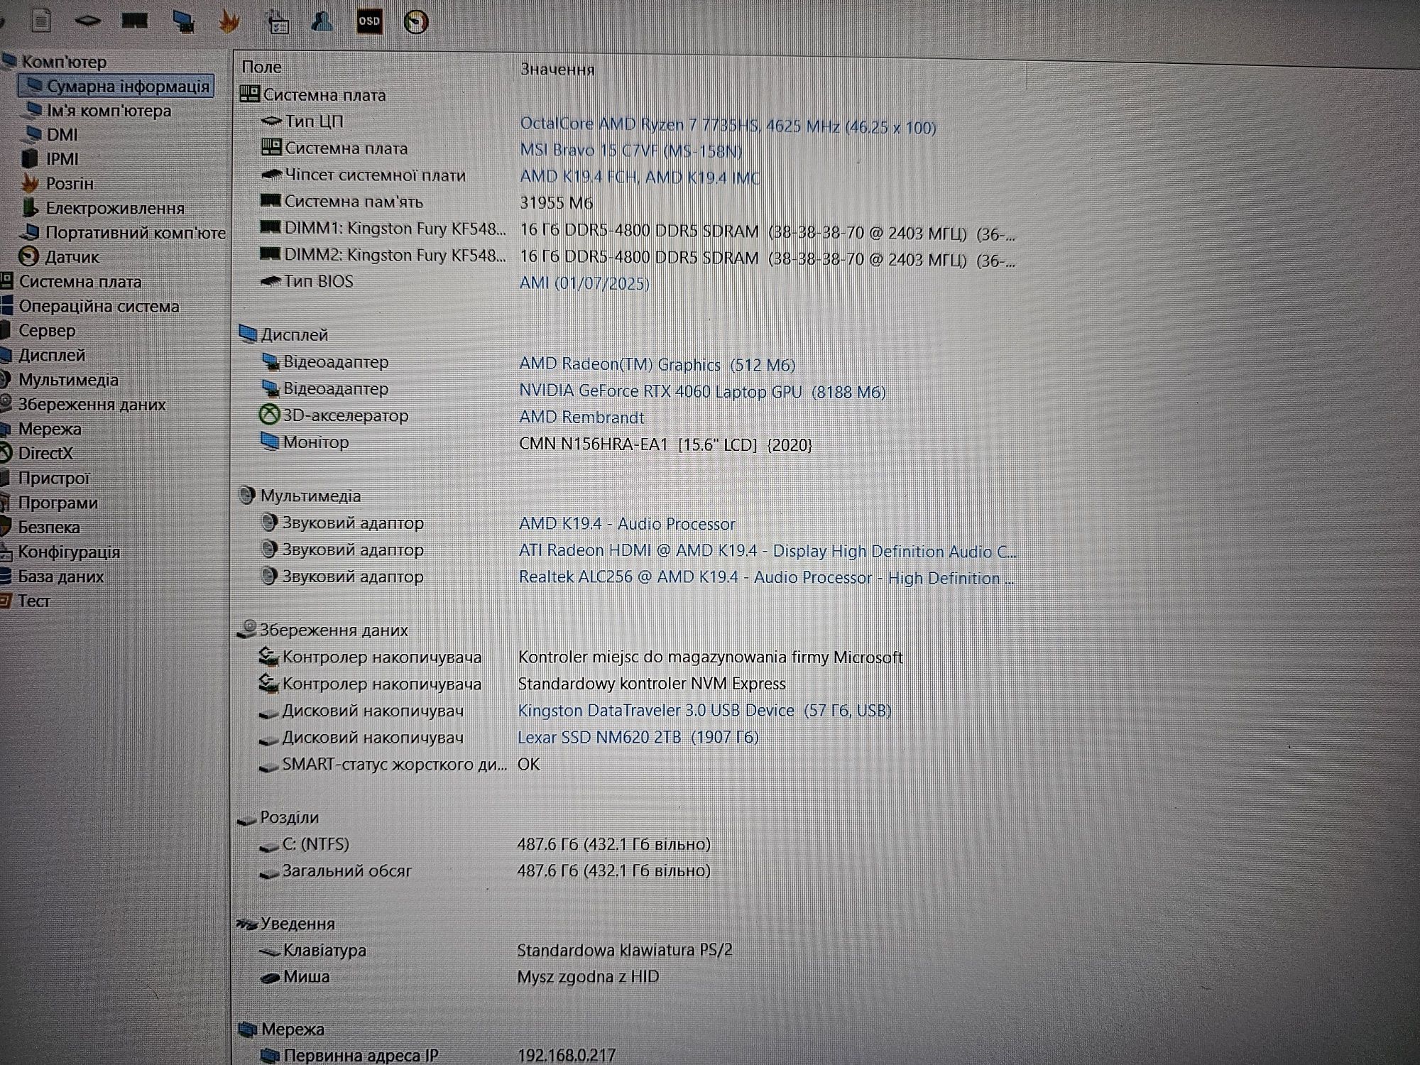
Task: Open Мережа sidebar category
Action: click(41, 429)
